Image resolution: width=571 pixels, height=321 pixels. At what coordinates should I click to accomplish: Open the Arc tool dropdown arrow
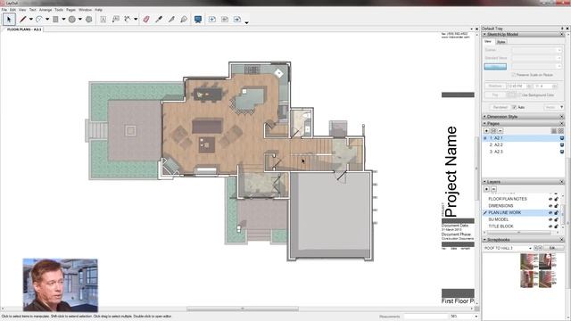(x=47, y=20)
